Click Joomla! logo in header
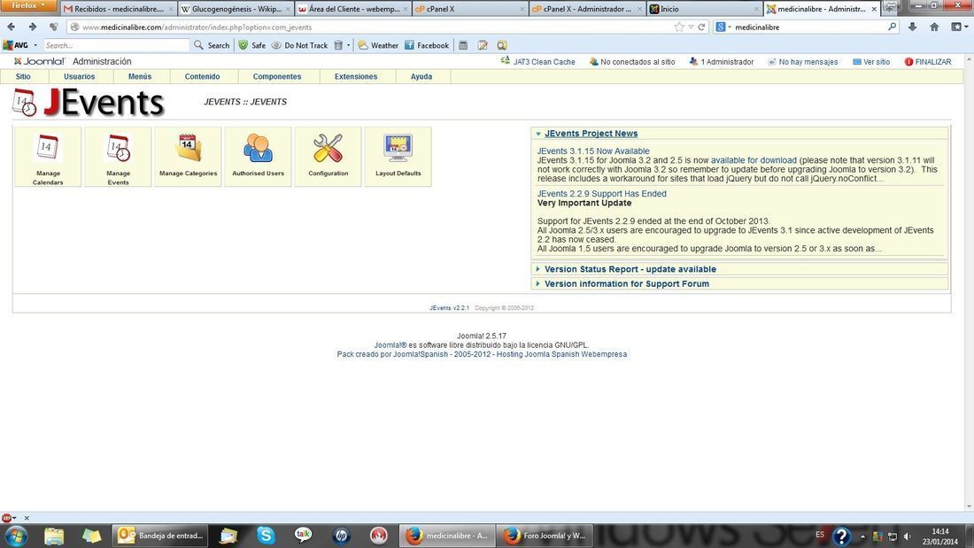The width and height of the screenshot is (974, 548). coord(40,61)
